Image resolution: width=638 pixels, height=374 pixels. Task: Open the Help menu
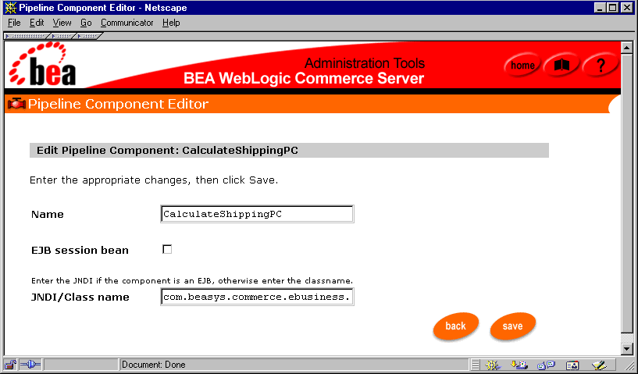point(171,23)
